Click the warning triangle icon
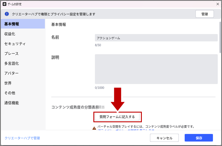Viewport: 222px width, 146px height. (x=94, y=128)
